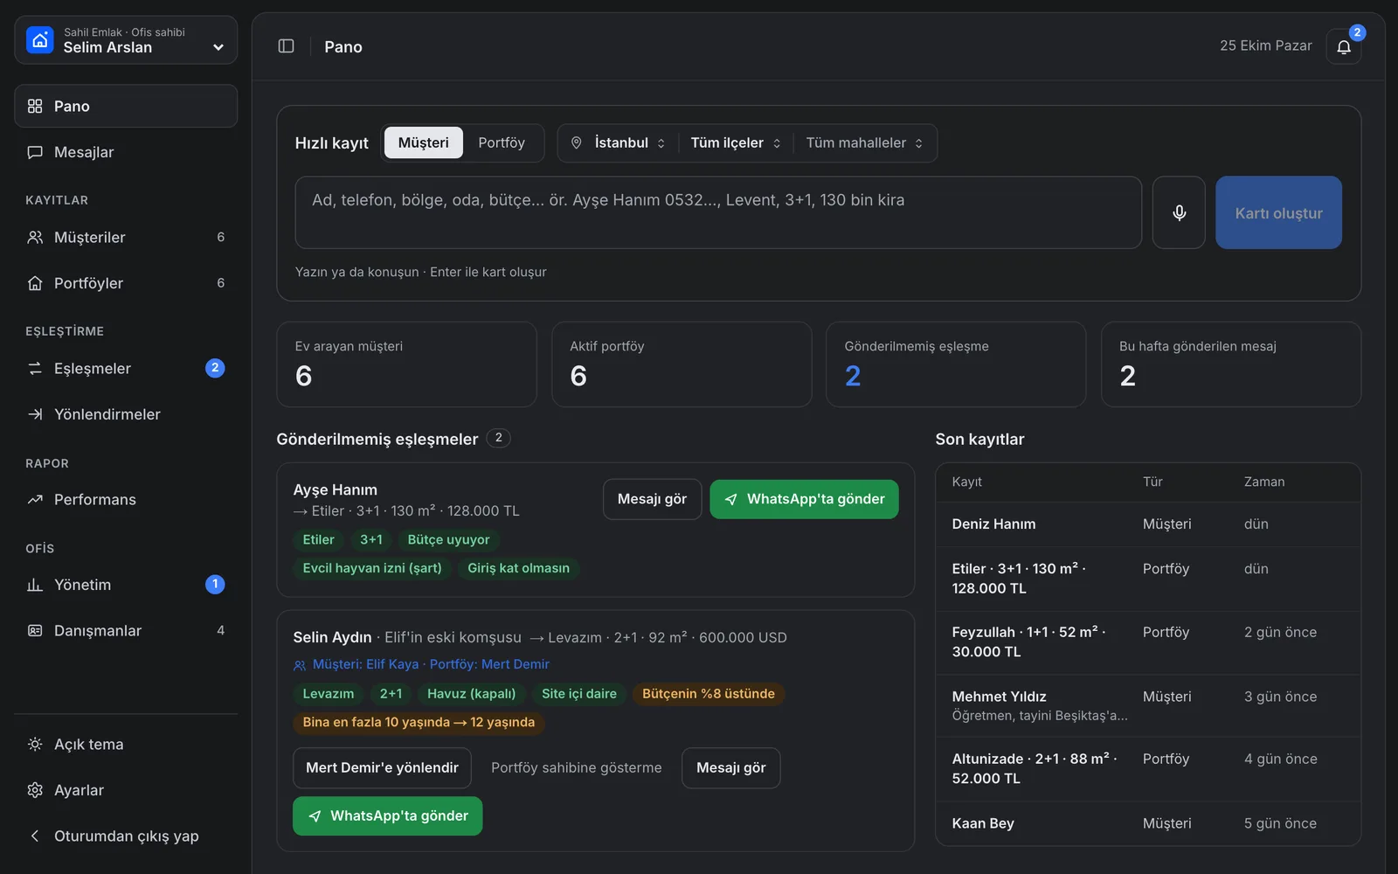Click the Pano grid icon
The image size is (1398, 874).
35,106
